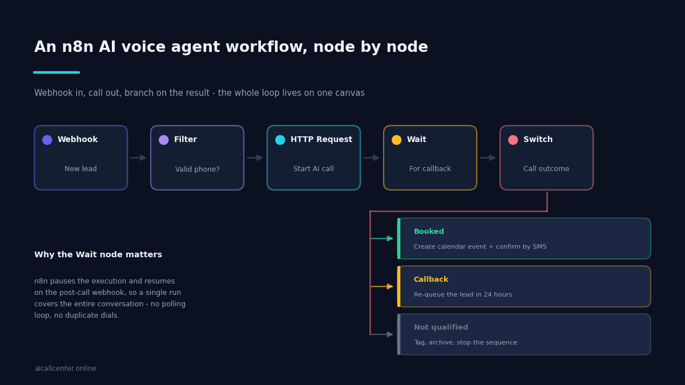Click the slide title about n8n voice agent
685x385 pixels.
[231, 47]
